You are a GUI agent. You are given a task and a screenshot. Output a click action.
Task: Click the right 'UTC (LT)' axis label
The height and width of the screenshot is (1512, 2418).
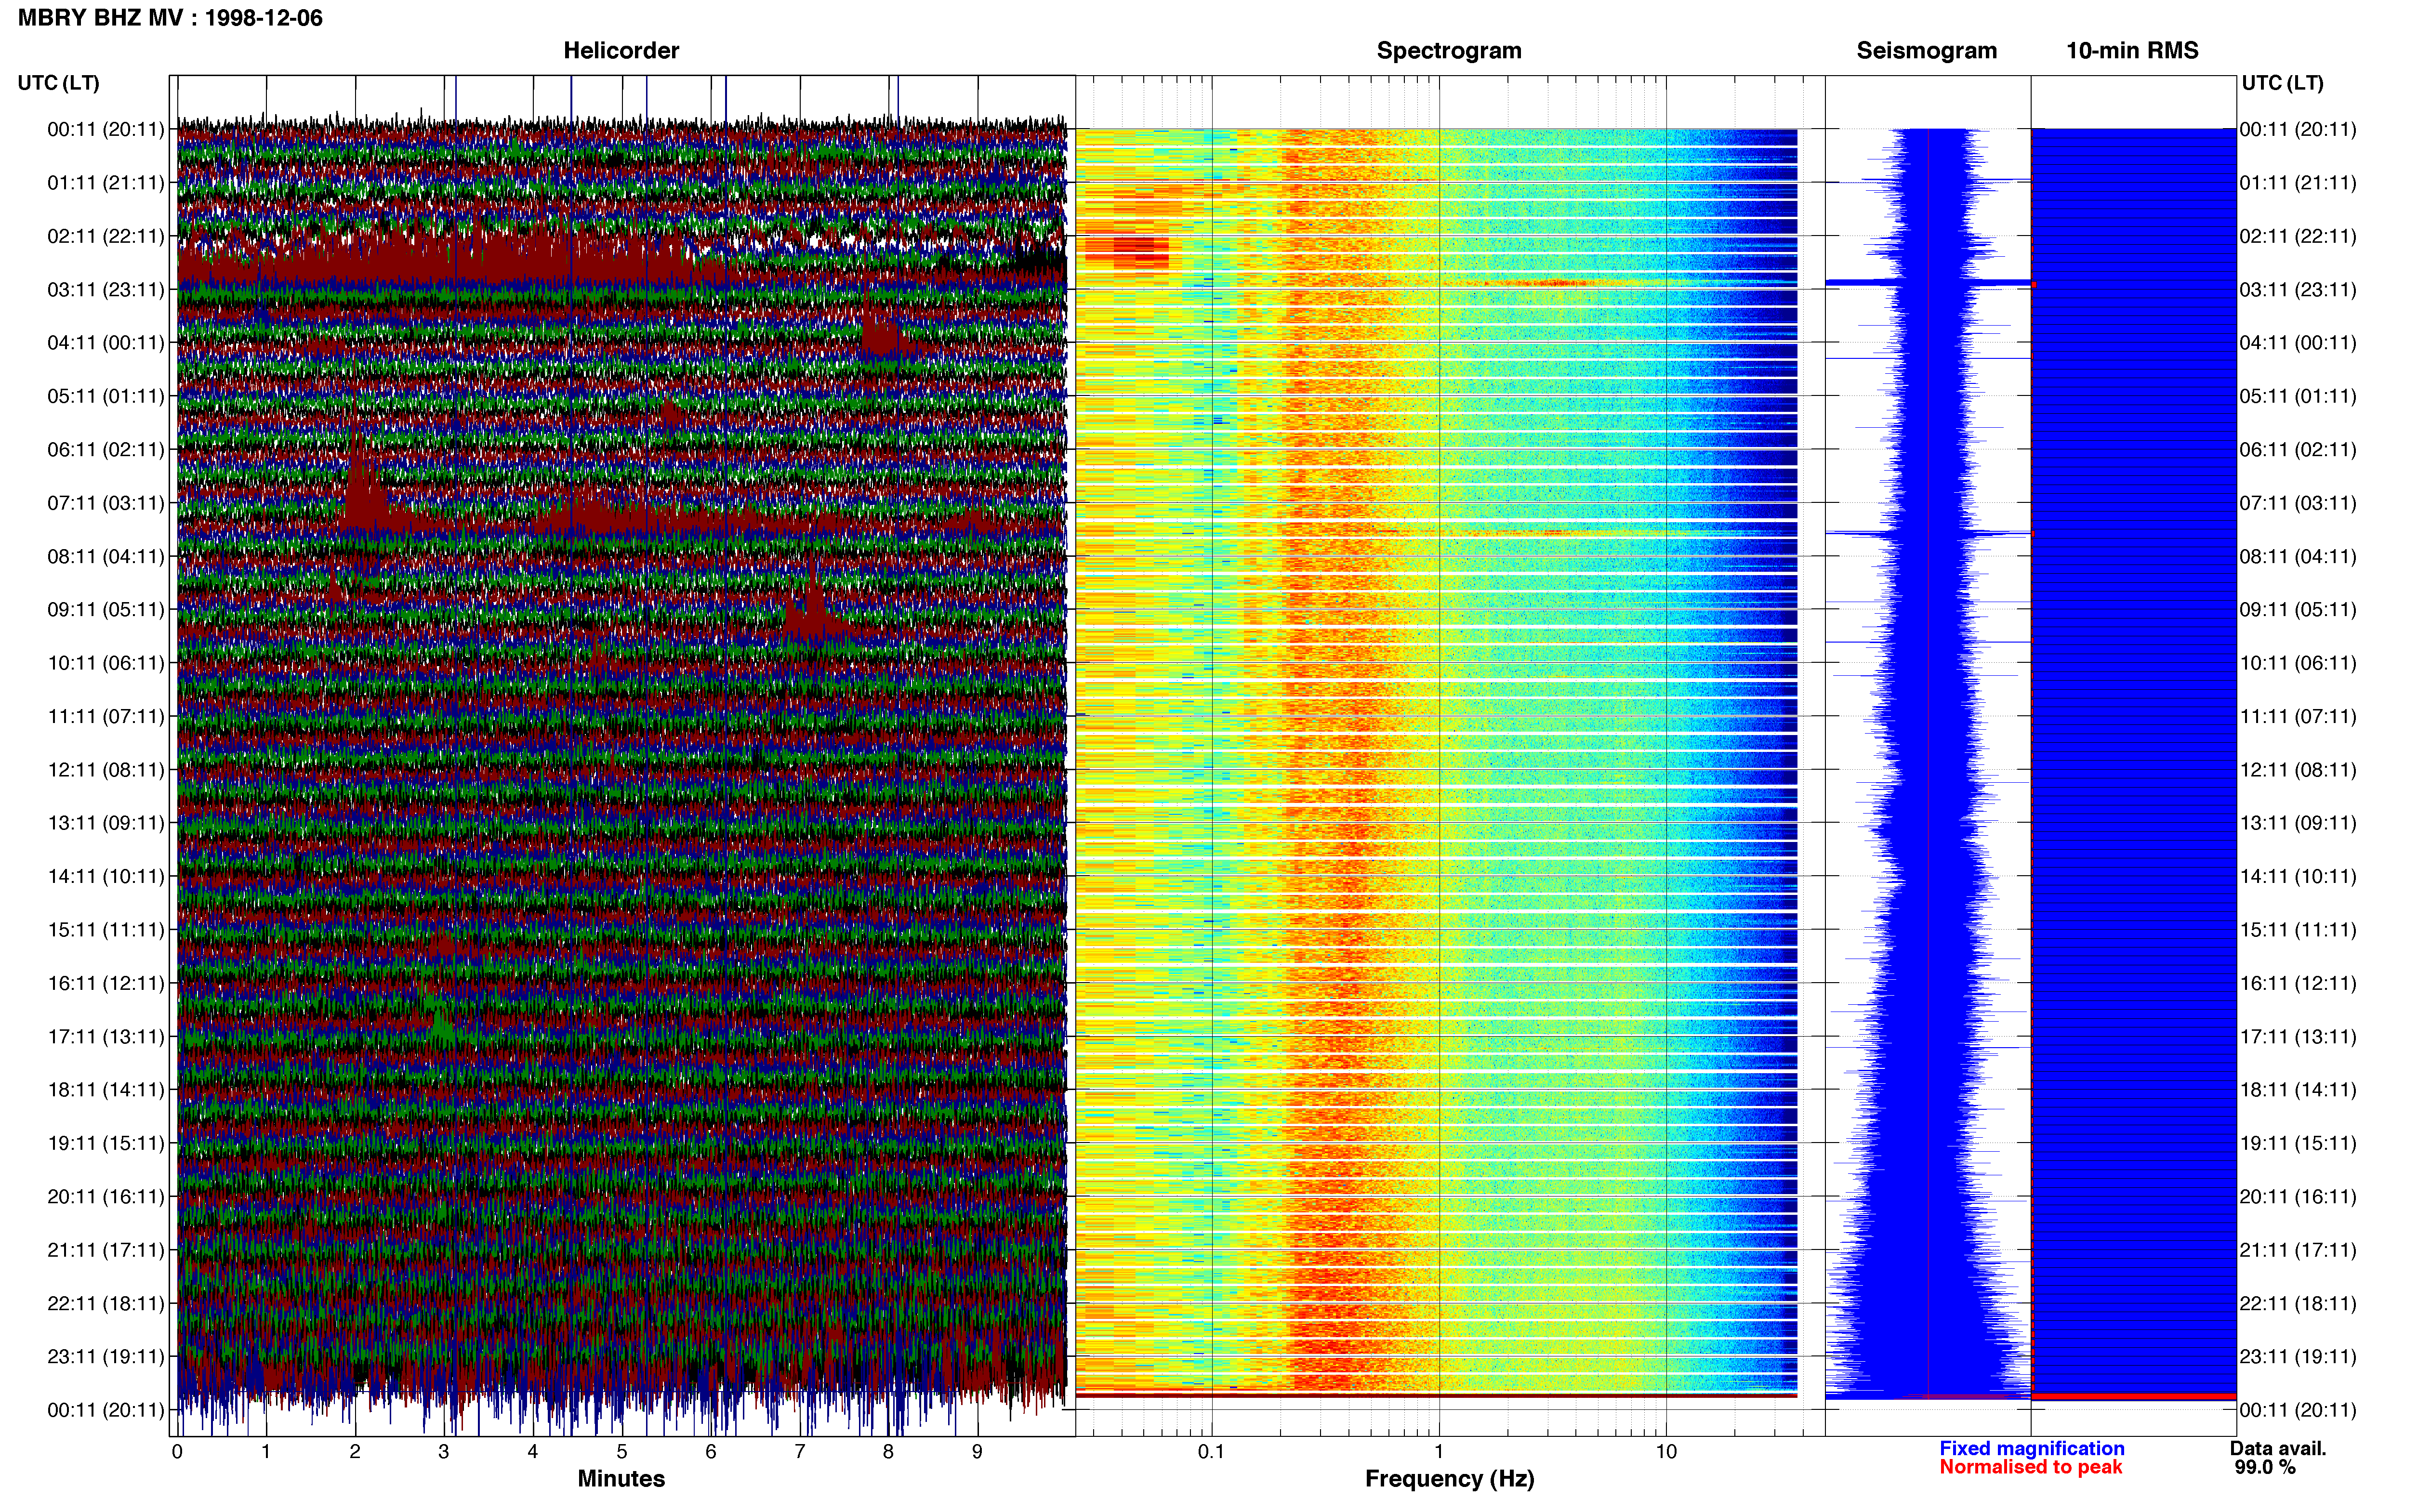(x=2282, y=83)
